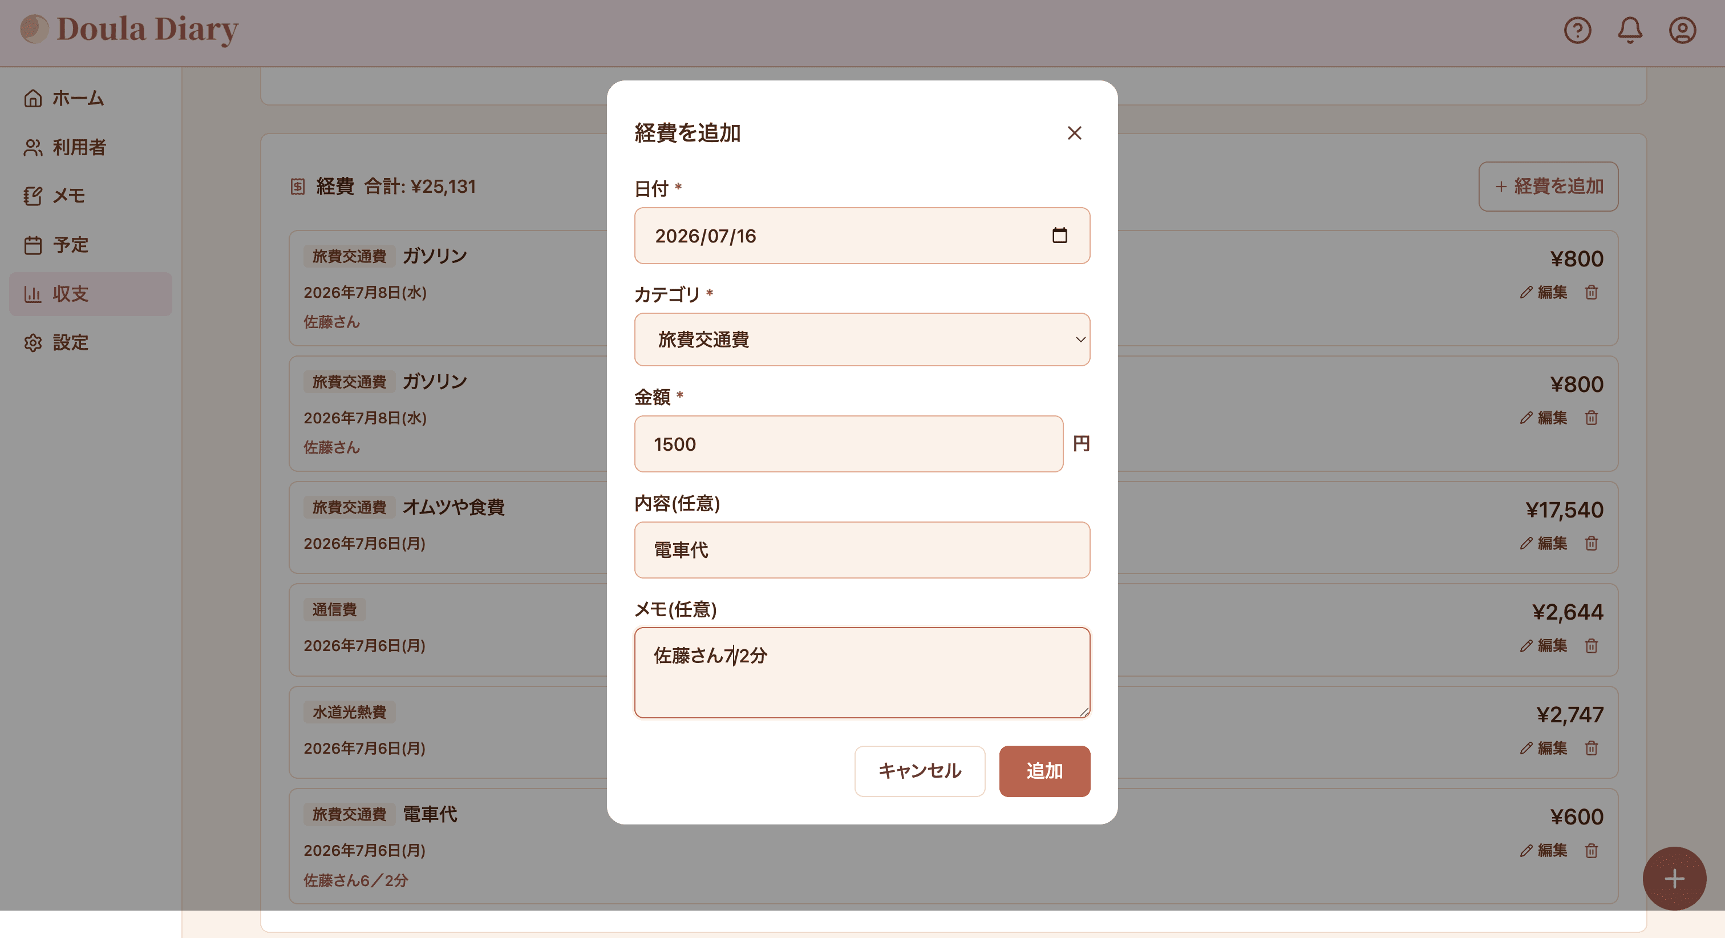Edit the first ¥800 ガソリン expense
The image size is (1725, 938).
(1543, 293)
